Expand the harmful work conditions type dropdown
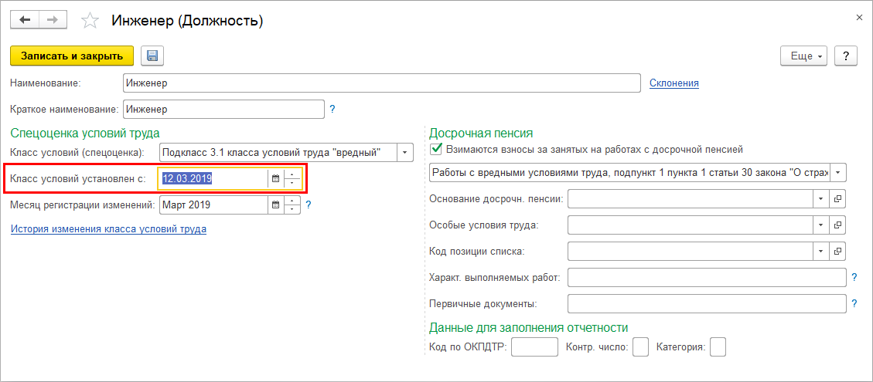The width and height of the screenshot is (873, 382). (838, 173)
